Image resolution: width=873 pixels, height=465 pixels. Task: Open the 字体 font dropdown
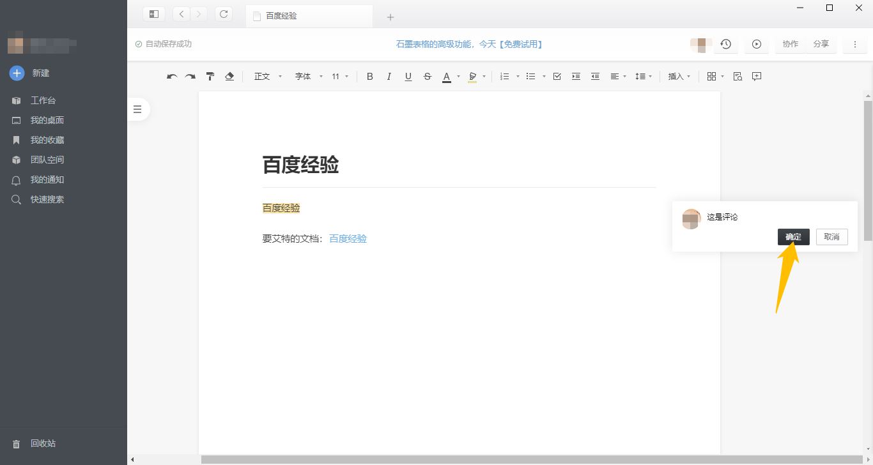pyautogui.click(x=309, y=77)
